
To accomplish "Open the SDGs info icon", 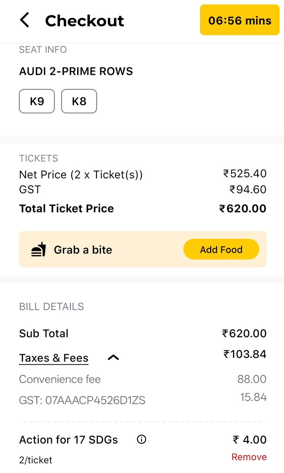I will [x=141, y=439].
